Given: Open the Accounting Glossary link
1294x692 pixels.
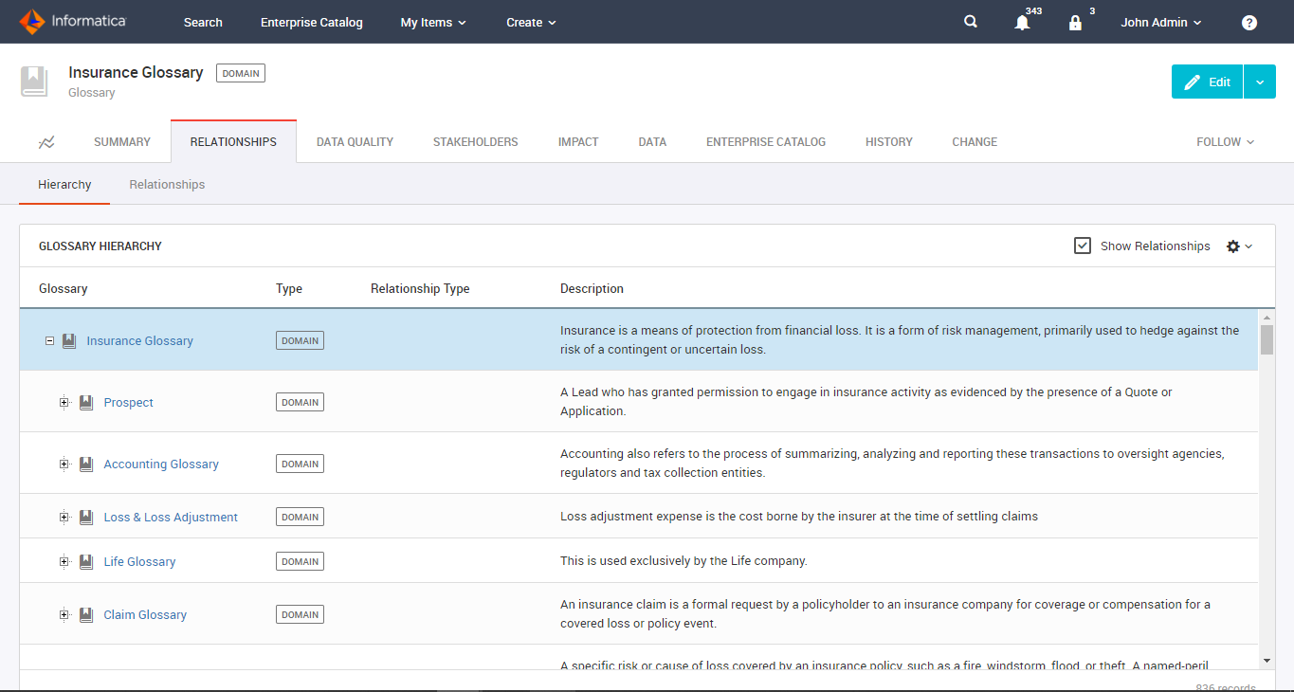Looking at the screenshot, I should tap(160, 464).
